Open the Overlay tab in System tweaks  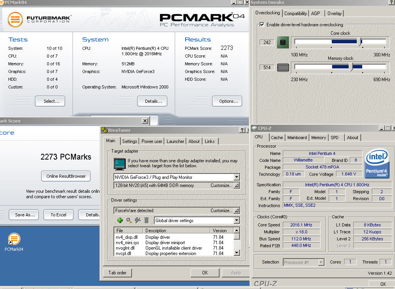click(x=334, y=14)
